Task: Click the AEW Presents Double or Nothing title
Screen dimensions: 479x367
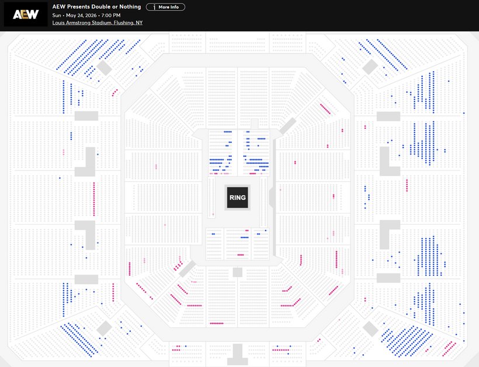Action: click(96, 7)
